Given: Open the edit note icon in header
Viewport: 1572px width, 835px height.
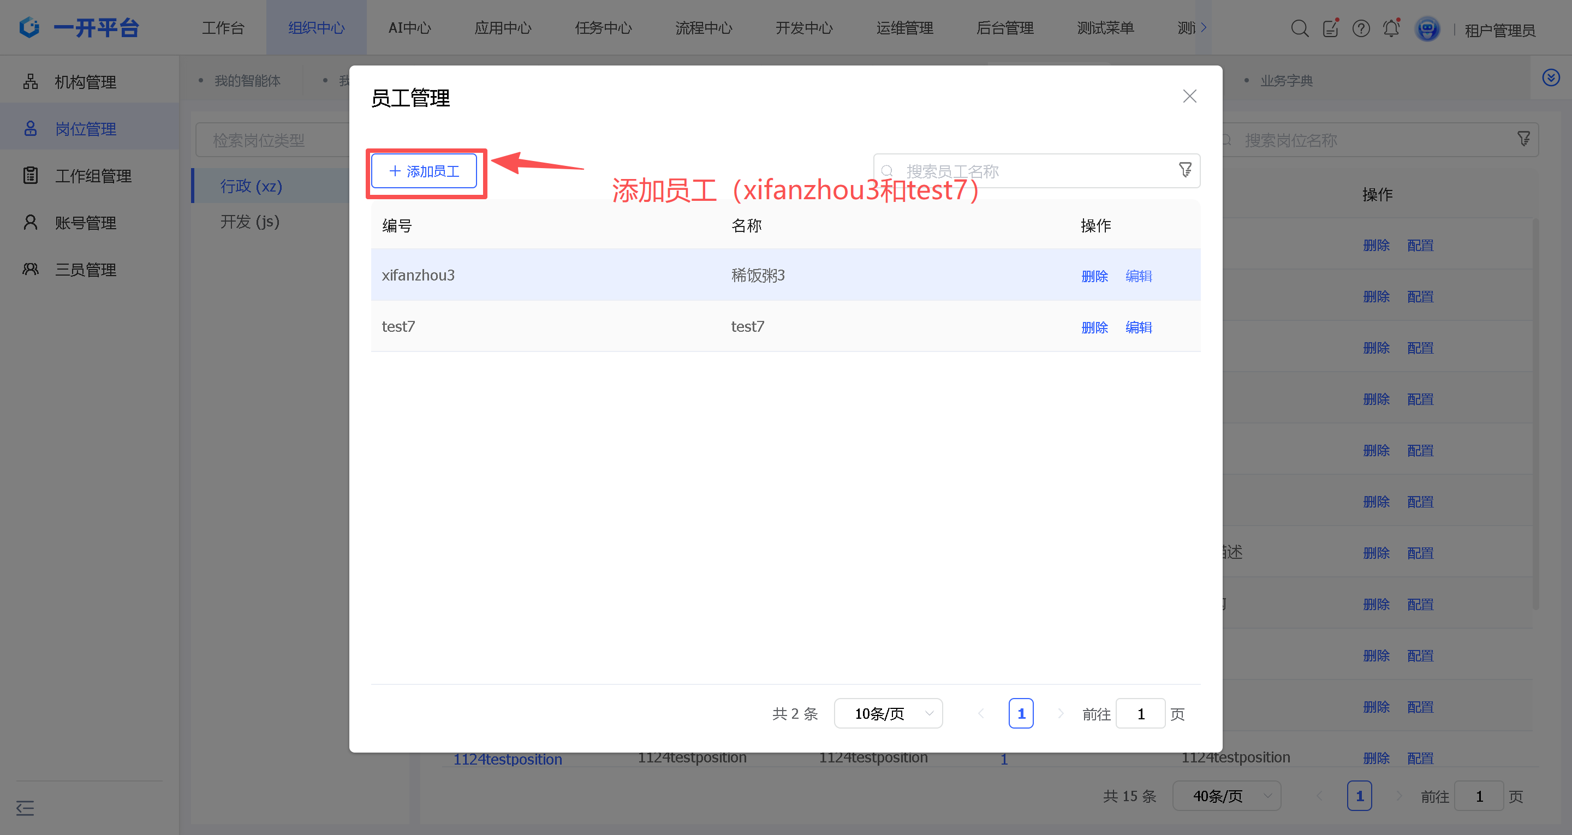Looking at the screenshot, I should (1330, 28).
